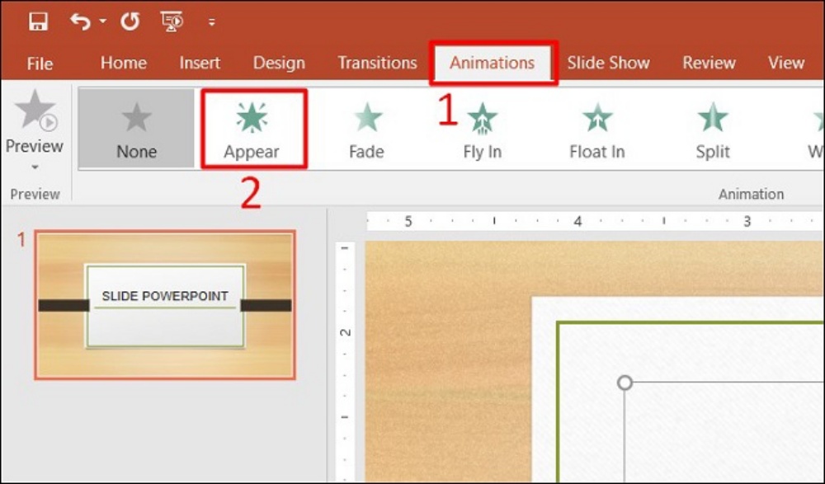
Task: Apply the Float In animation effect
Action: [597, 130]
